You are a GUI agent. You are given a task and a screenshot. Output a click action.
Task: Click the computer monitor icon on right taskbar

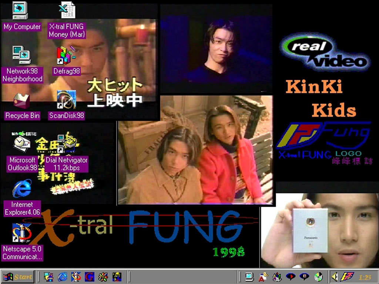[249, 277]
